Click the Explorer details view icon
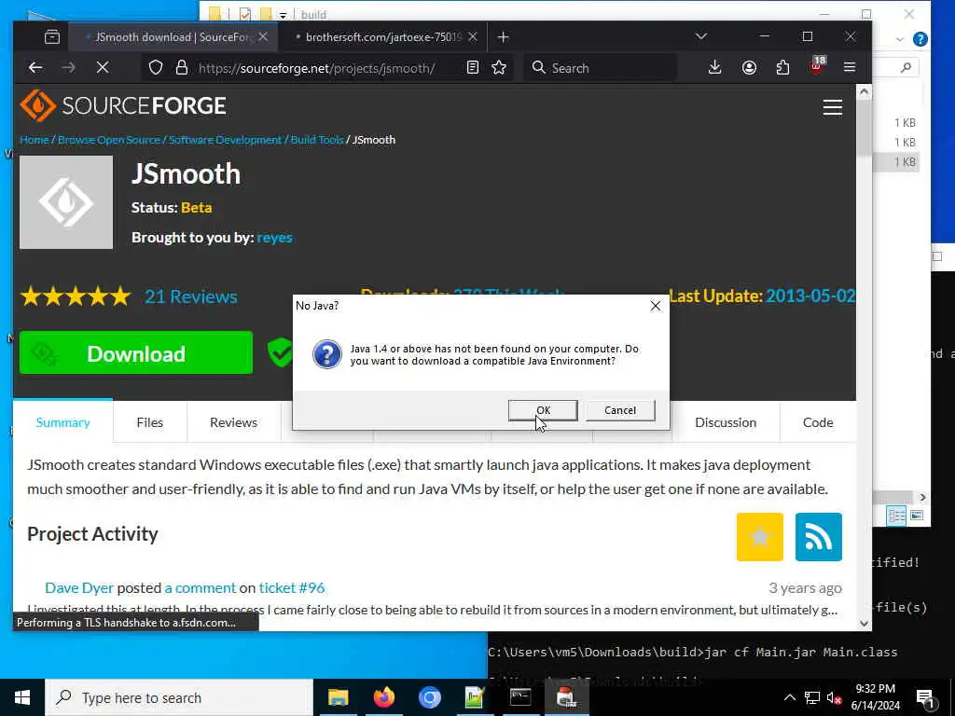 [x=897, y=516]
